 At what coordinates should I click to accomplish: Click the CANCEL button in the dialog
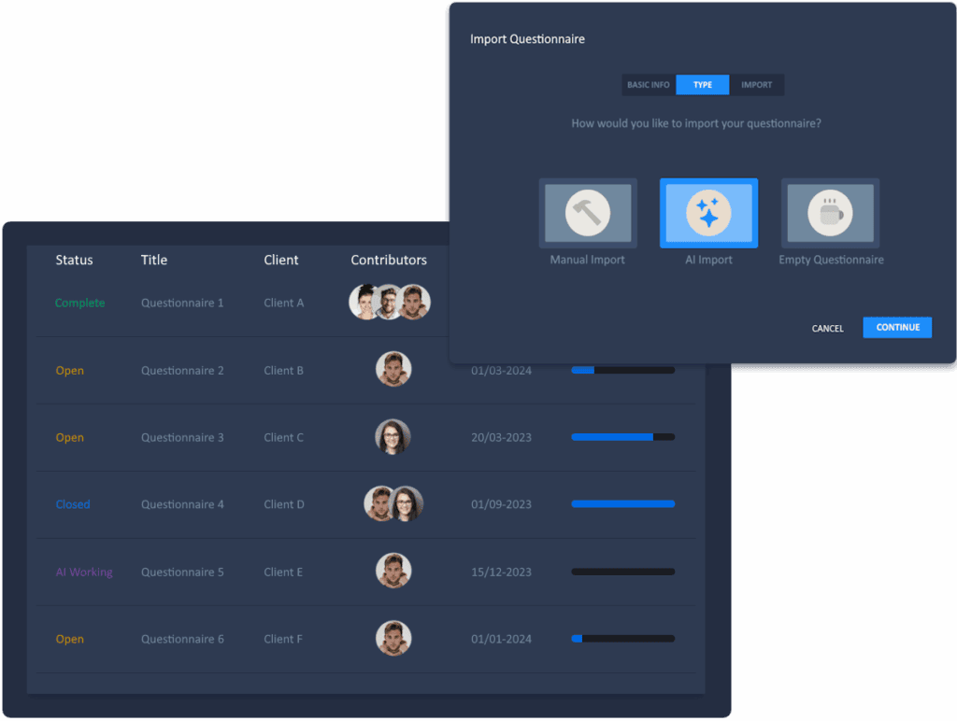(828, 328)
